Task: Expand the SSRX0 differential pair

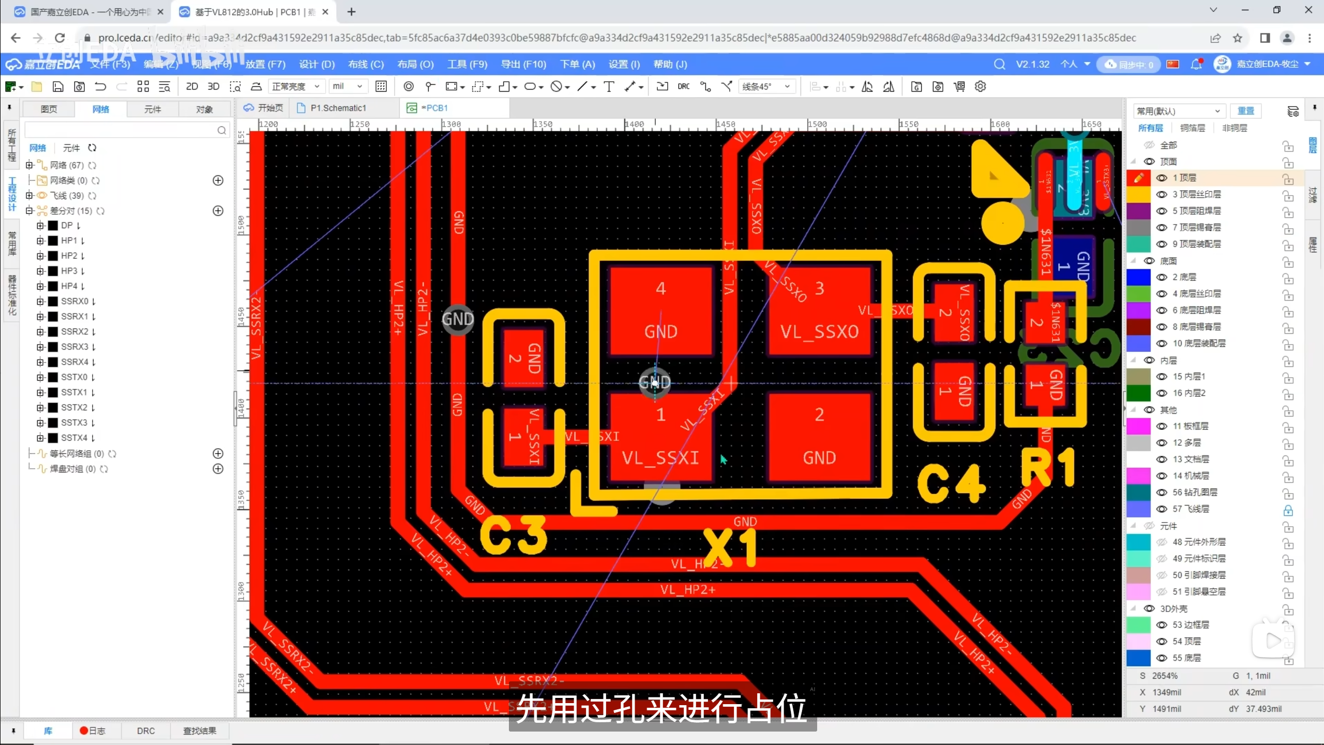Action: click(40, 301)
